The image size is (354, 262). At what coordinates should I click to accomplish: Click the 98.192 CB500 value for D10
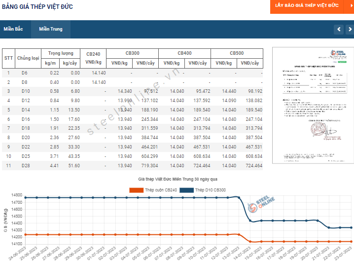point(255,91)
